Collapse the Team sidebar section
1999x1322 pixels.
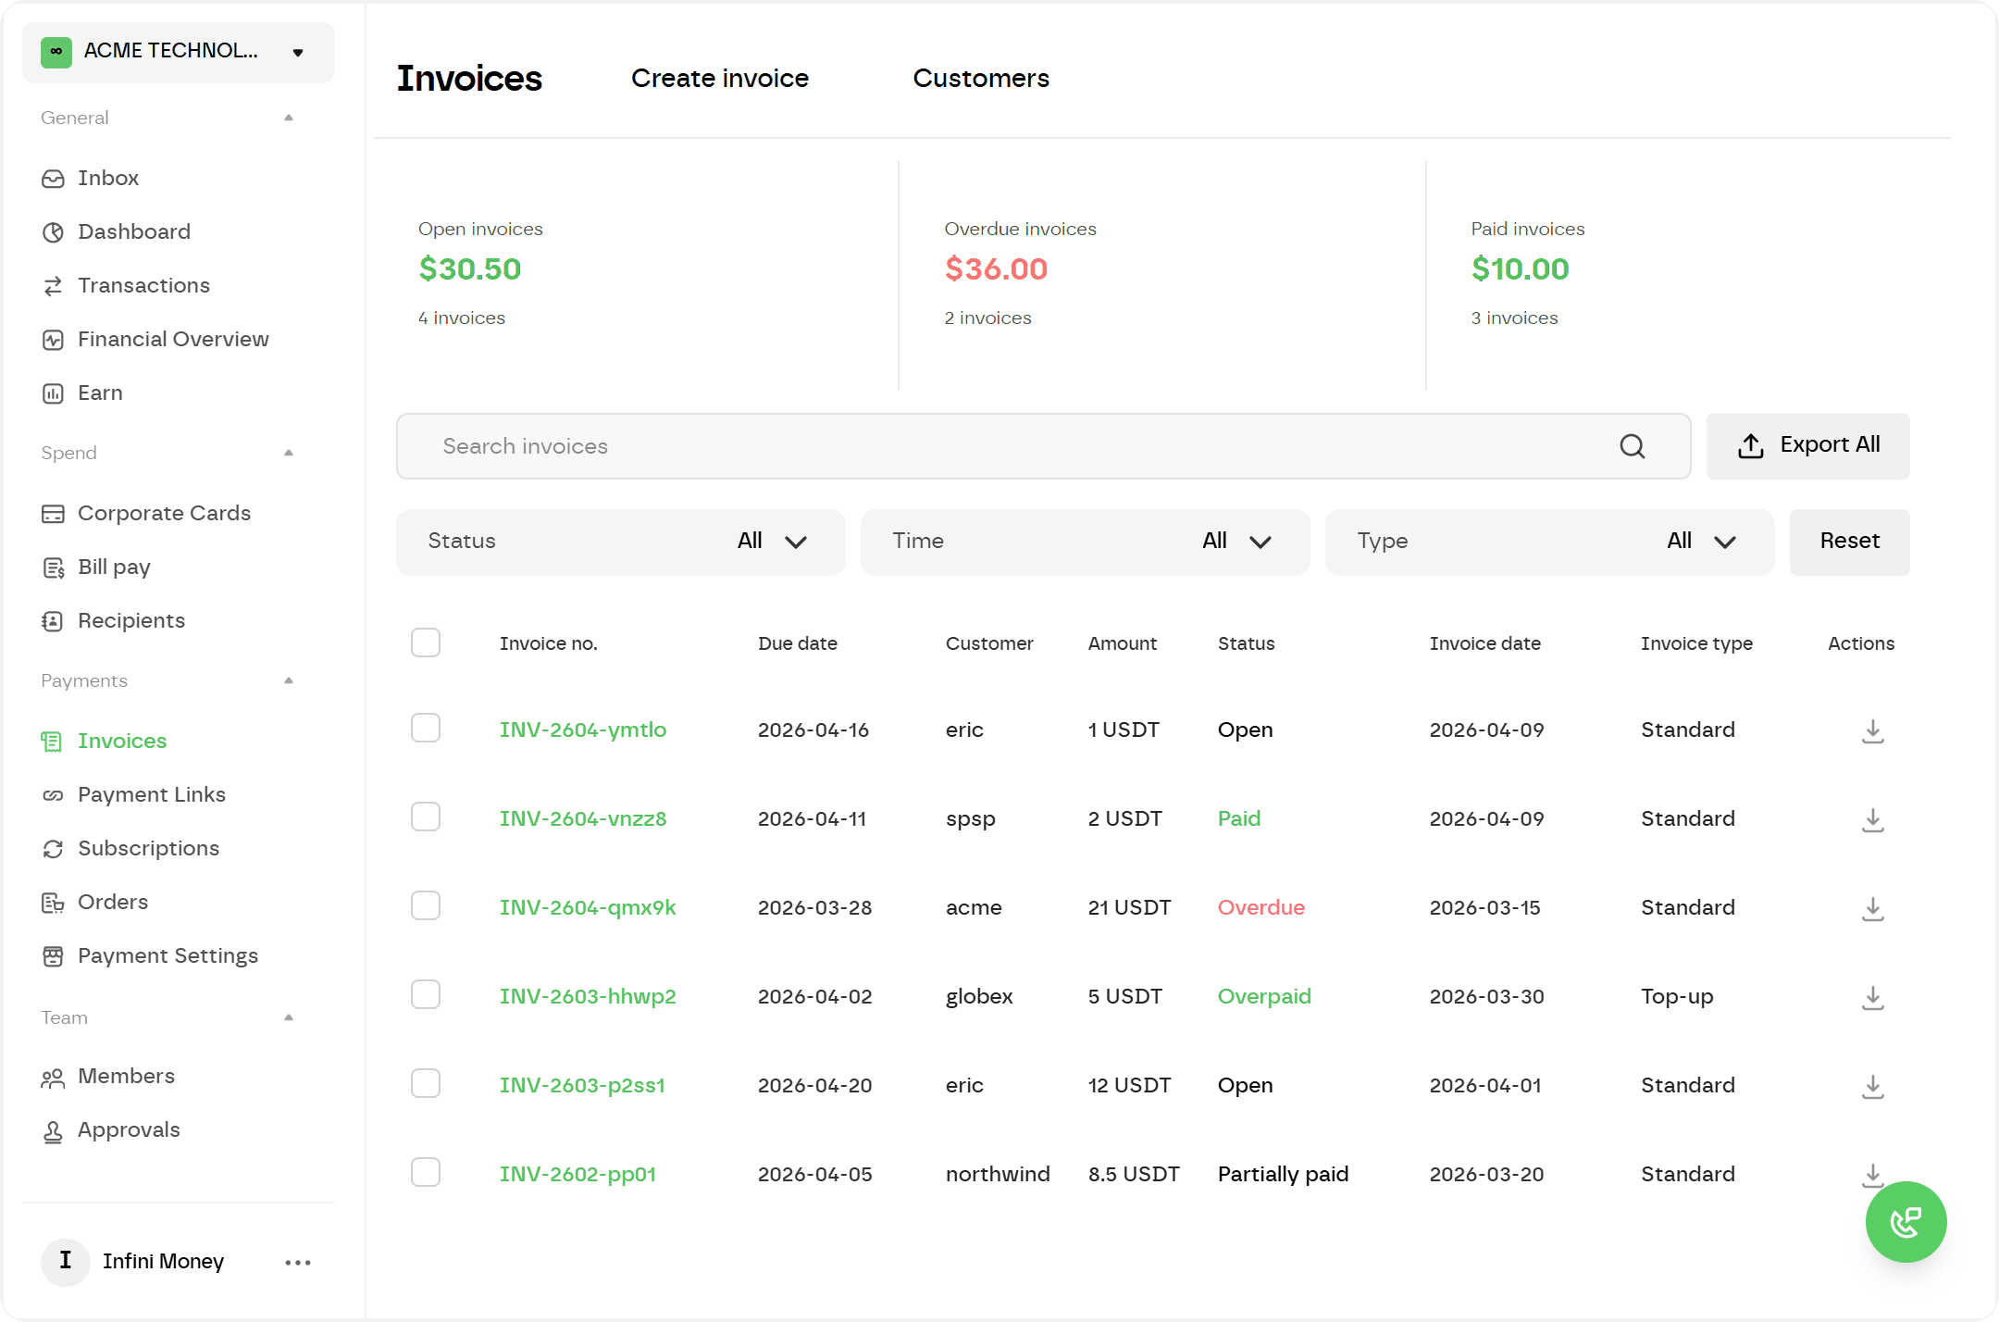[289, 1017]
